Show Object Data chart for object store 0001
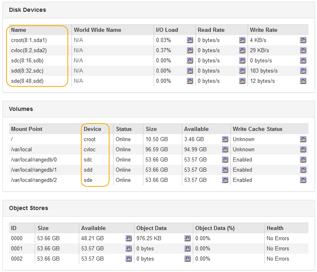Screen dimensions: 317x272 pos(188,248)
